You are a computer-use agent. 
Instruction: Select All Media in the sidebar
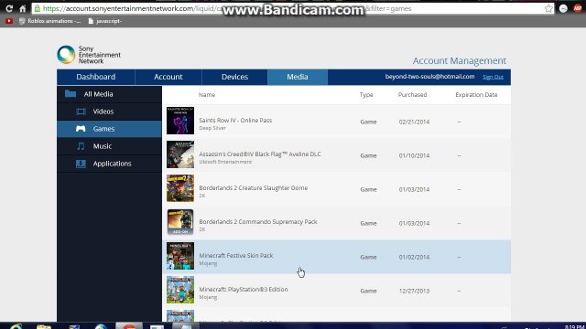(109, 94)
